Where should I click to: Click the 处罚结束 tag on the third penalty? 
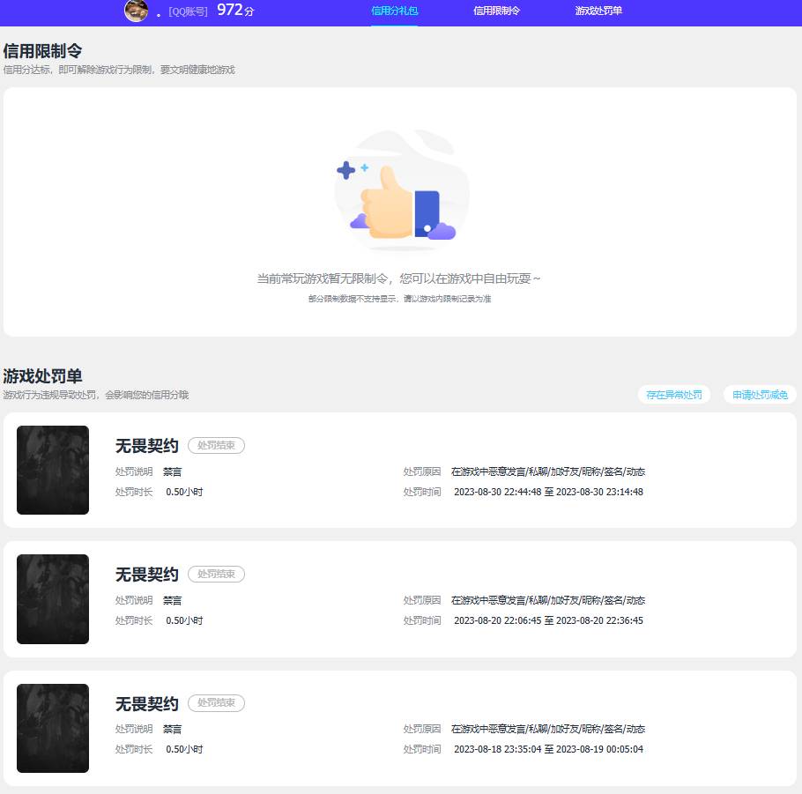coord(216,702)
